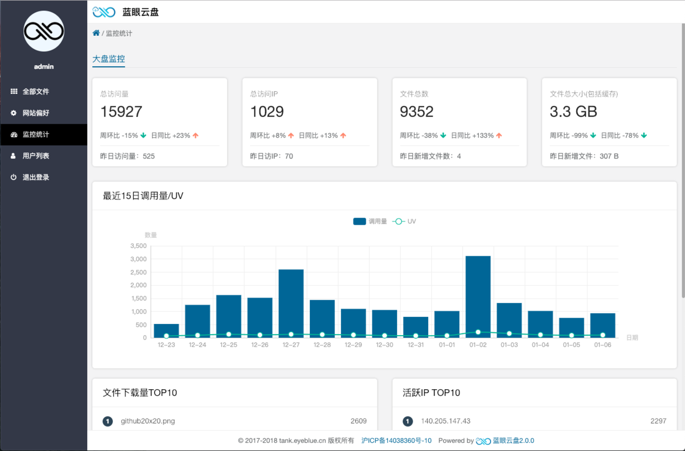Image resolution: width=685 pixels, height=451 pixels.
Task: Click the 01-02 bar in the chart
Action: [x=478, y=296]
